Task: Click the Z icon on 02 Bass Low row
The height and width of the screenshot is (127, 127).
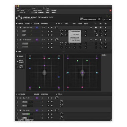Action: tap(105, 40)
